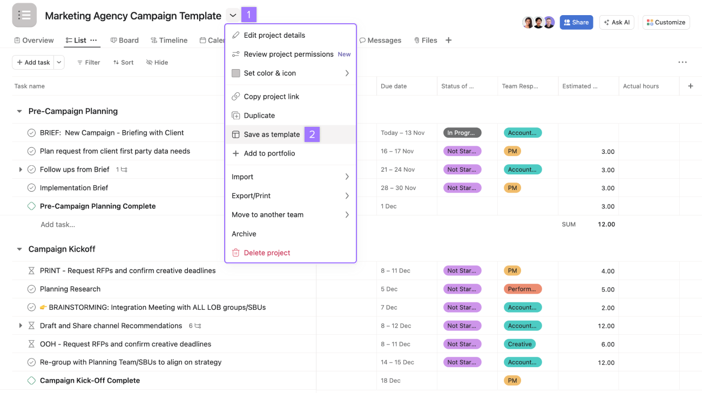Click the plus icon to add a tab
This screenshot has height=393, width=702.
click(x=448, y=40)
